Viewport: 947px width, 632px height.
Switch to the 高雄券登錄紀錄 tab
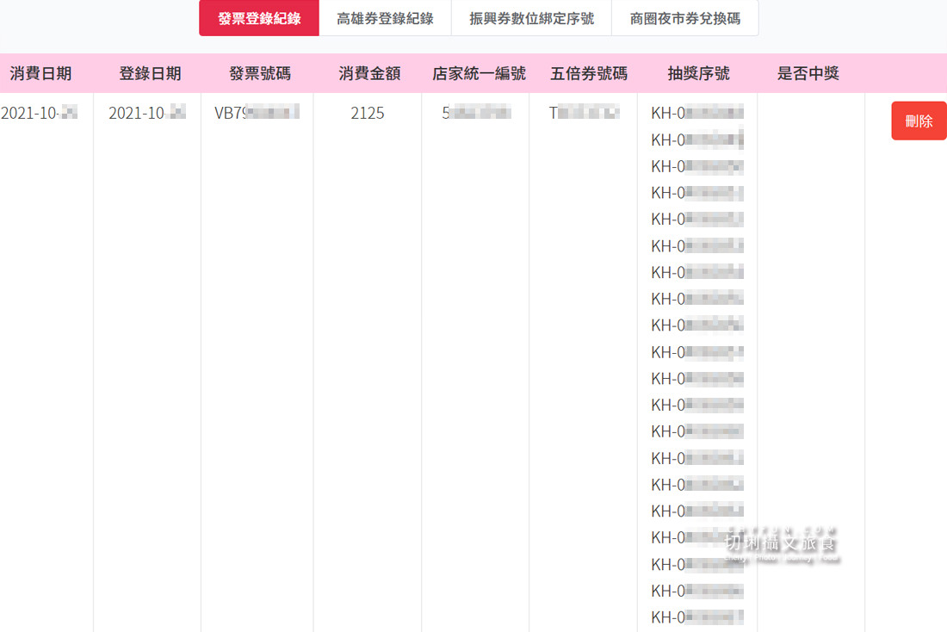point(385,18)
